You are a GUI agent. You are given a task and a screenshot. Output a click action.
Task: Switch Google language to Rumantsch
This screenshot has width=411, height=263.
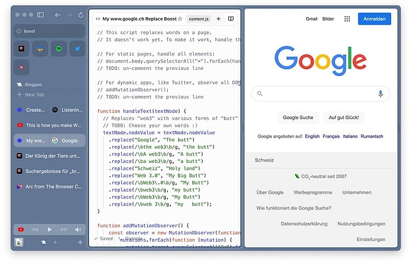tap(372, 136)
